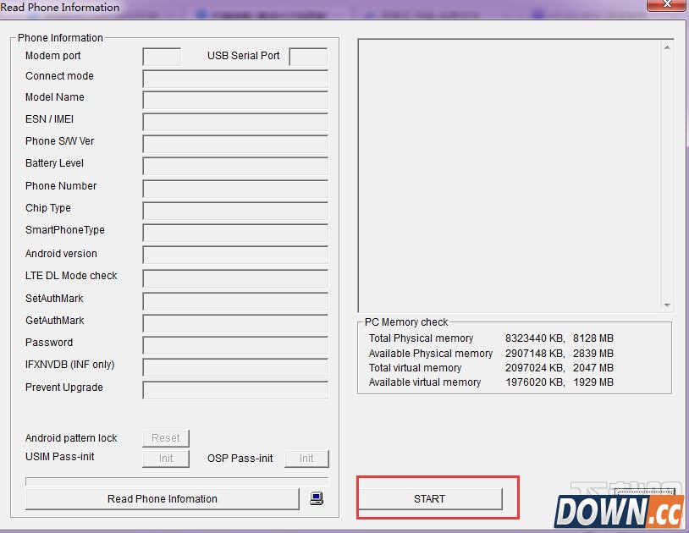Focus the Android version field
Screen dimensions: 689x533
(x=235, y=255)
